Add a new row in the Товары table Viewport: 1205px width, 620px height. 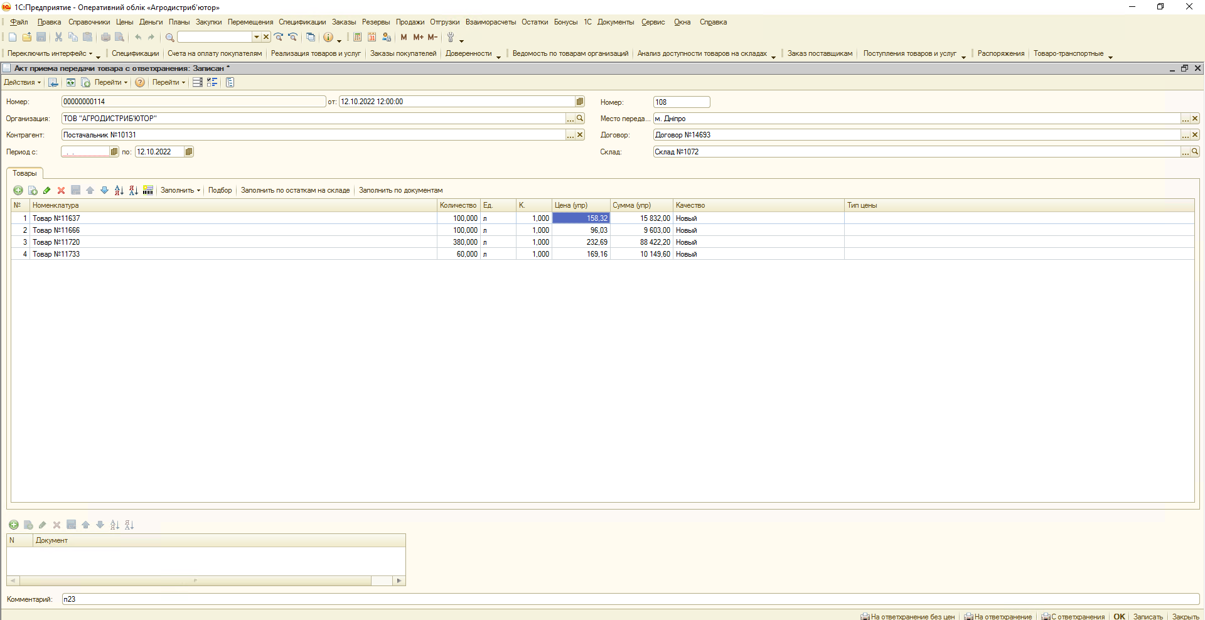pyautogui.click(x=18, y=191)
